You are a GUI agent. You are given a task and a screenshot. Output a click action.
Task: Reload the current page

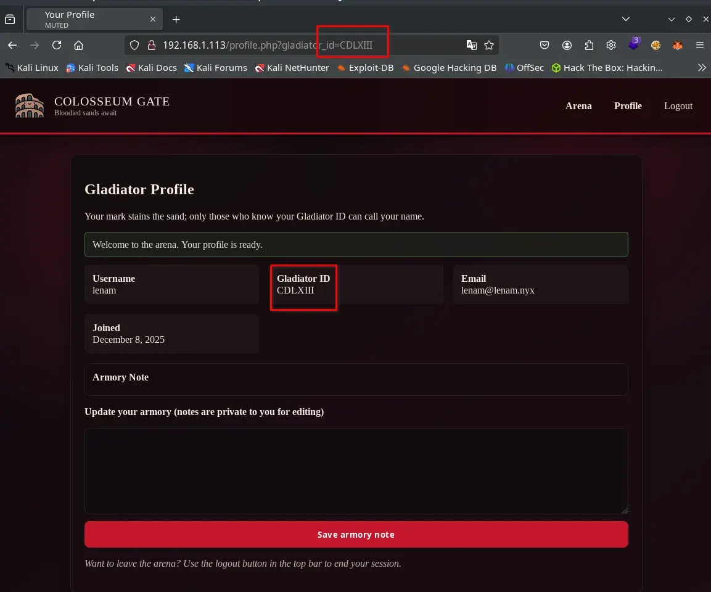[57, 45]
